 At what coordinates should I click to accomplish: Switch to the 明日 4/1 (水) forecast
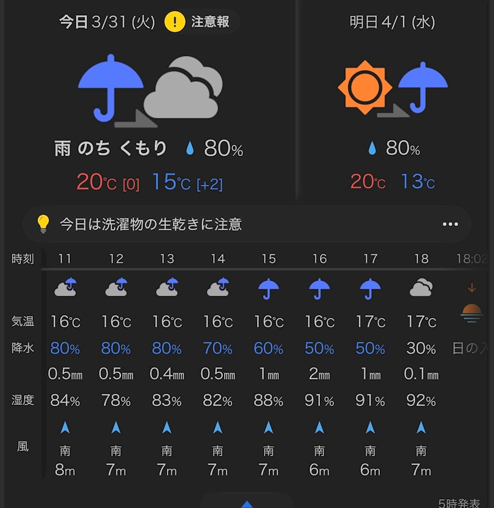coord(392,22)
